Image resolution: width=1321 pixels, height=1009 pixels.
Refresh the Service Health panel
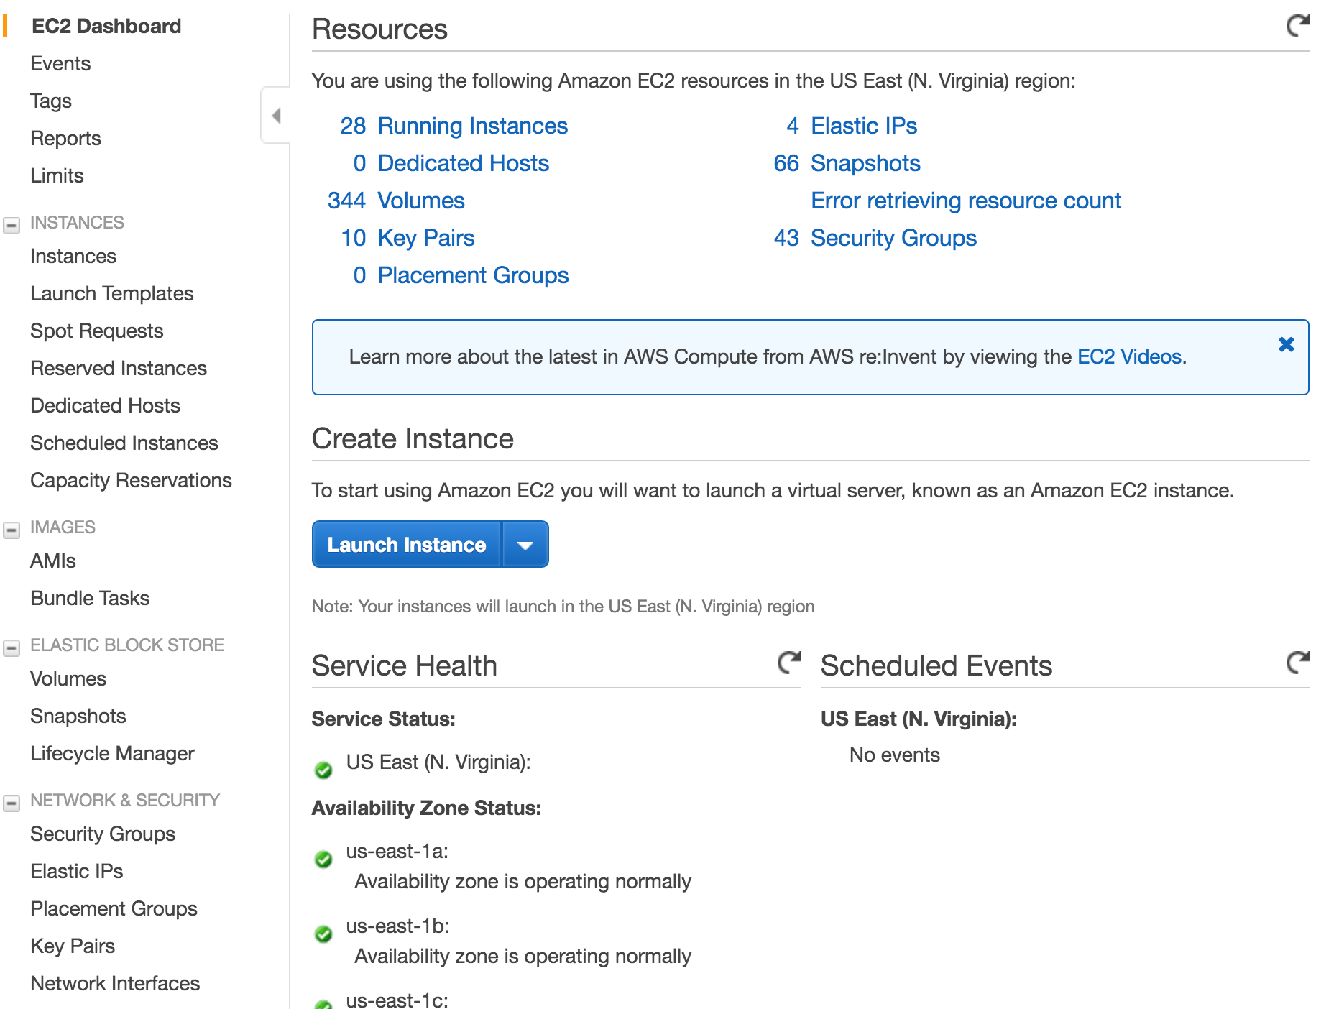789,662
